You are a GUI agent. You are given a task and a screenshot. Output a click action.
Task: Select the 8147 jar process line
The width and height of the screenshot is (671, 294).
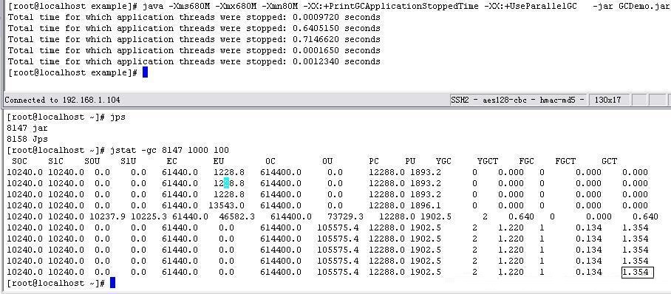pos(27,128)
